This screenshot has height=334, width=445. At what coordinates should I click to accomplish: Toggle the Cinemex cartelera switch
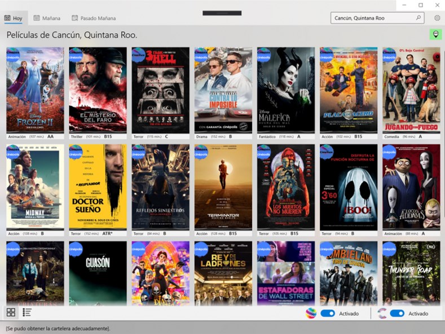(328, 313)
